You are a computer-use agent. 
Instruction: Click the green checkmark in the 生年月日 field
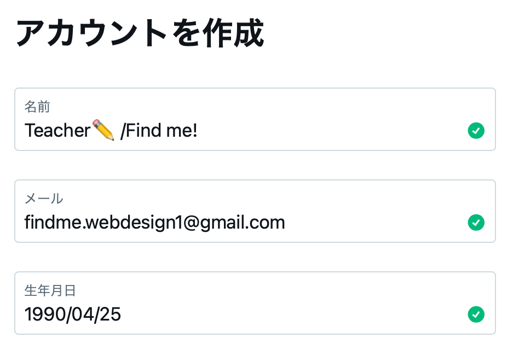click(x=476, y=315)
